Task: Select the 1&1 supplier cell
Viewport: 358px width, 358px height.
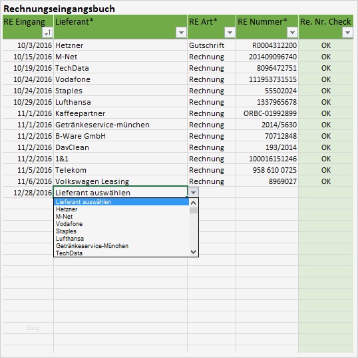Action: [x=120, y=159]
